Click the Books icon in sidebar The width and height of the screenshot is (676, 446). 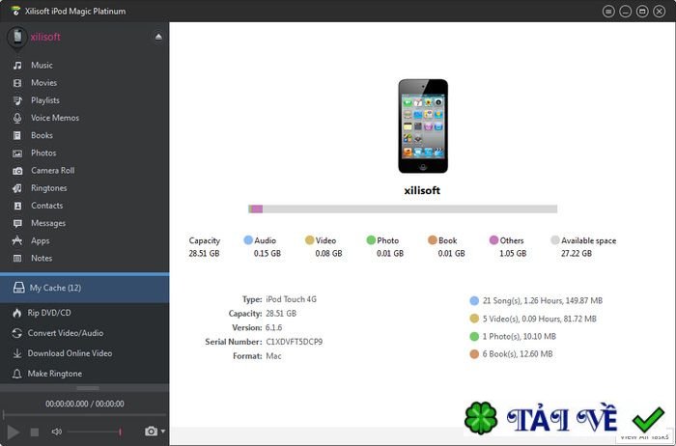click(x=17, y=136)
